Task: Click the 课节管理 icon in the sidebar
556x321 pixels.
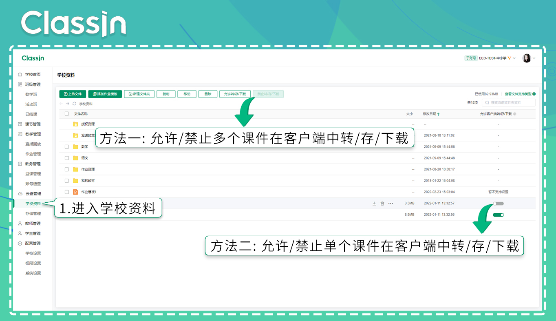Action: (x=20, y=124)
